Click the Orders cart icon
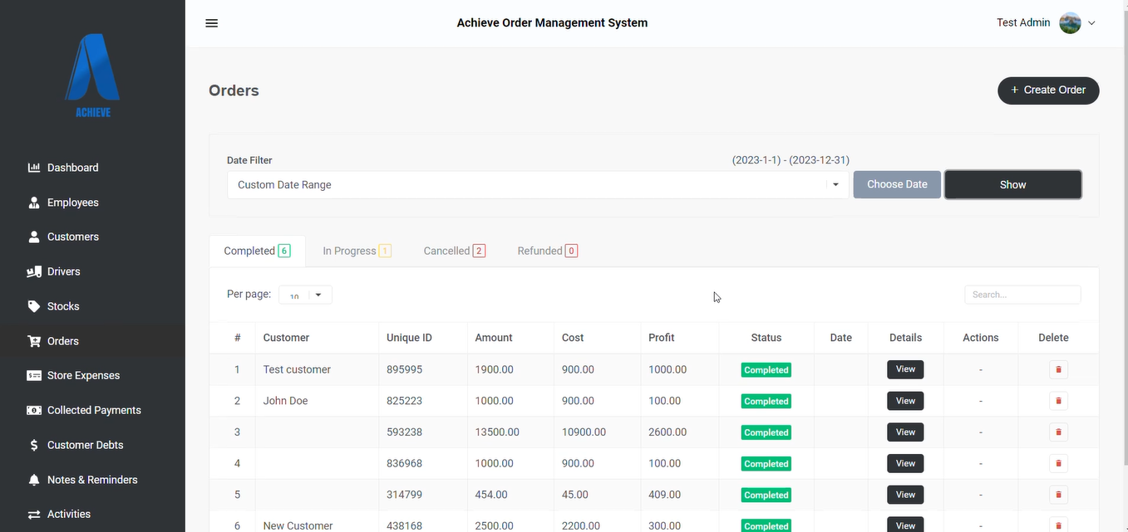Screen dimensions: 1128x532 pyautogui.click(x=34, y=341)
